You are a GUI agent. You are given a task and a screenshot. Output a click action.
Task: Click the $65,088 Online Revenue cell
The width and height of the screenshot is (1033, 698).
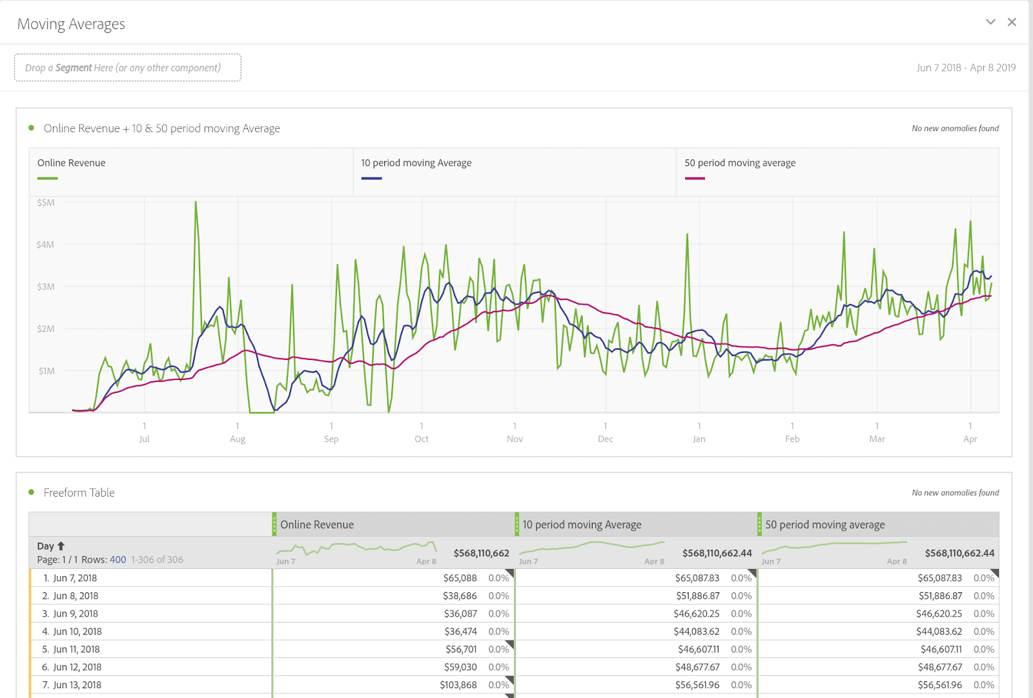point(393,578)
